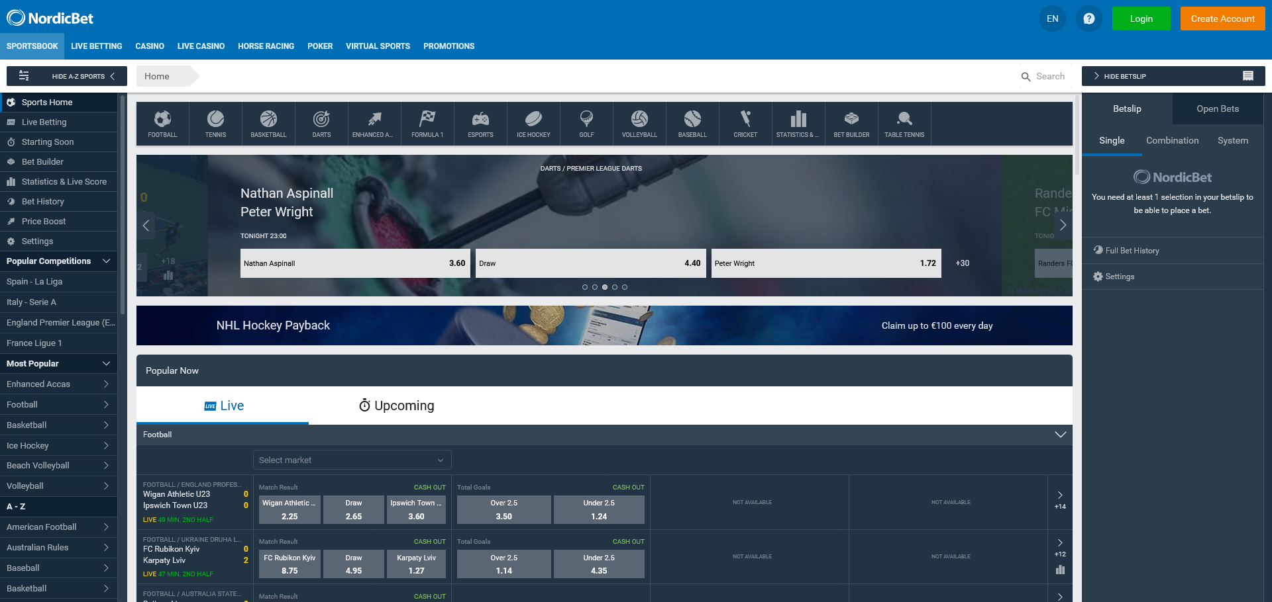This screenshot has width=1272, height=602.
Task: Collapse the Football live section
Action: pos(1060,435)
